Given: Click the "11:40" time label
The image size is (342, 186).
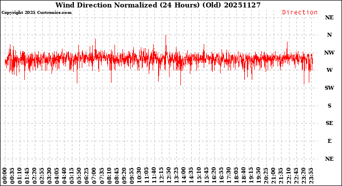Looking at the screenshot, I should pyautogui.click(x=154, y=176).
